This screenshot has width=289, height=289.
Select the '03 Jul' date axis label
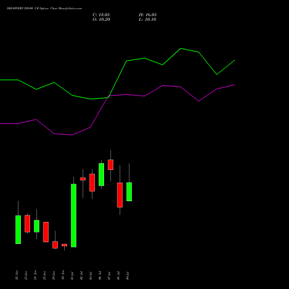tap(91, 276)
